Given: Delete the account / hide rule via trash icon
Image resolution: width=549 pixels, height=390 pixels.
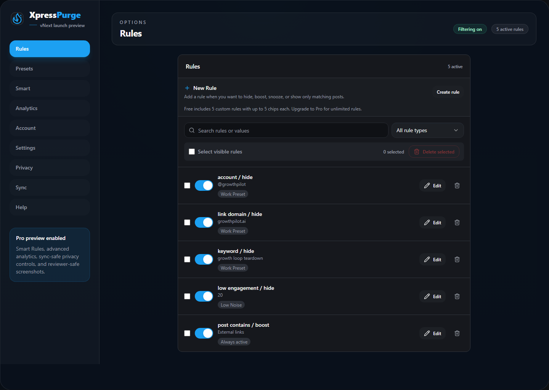Looking at the screenshot, I should pyautogui.click(x=457, y=185).
